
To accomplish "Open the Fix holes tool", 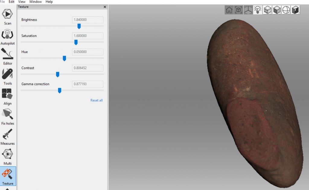I will click(x=8, y=116).
